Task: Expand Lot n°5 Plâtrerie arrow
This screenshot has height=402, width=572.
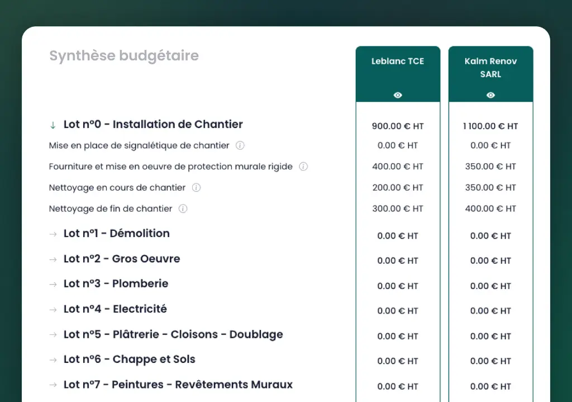Action: coord(53,335)
